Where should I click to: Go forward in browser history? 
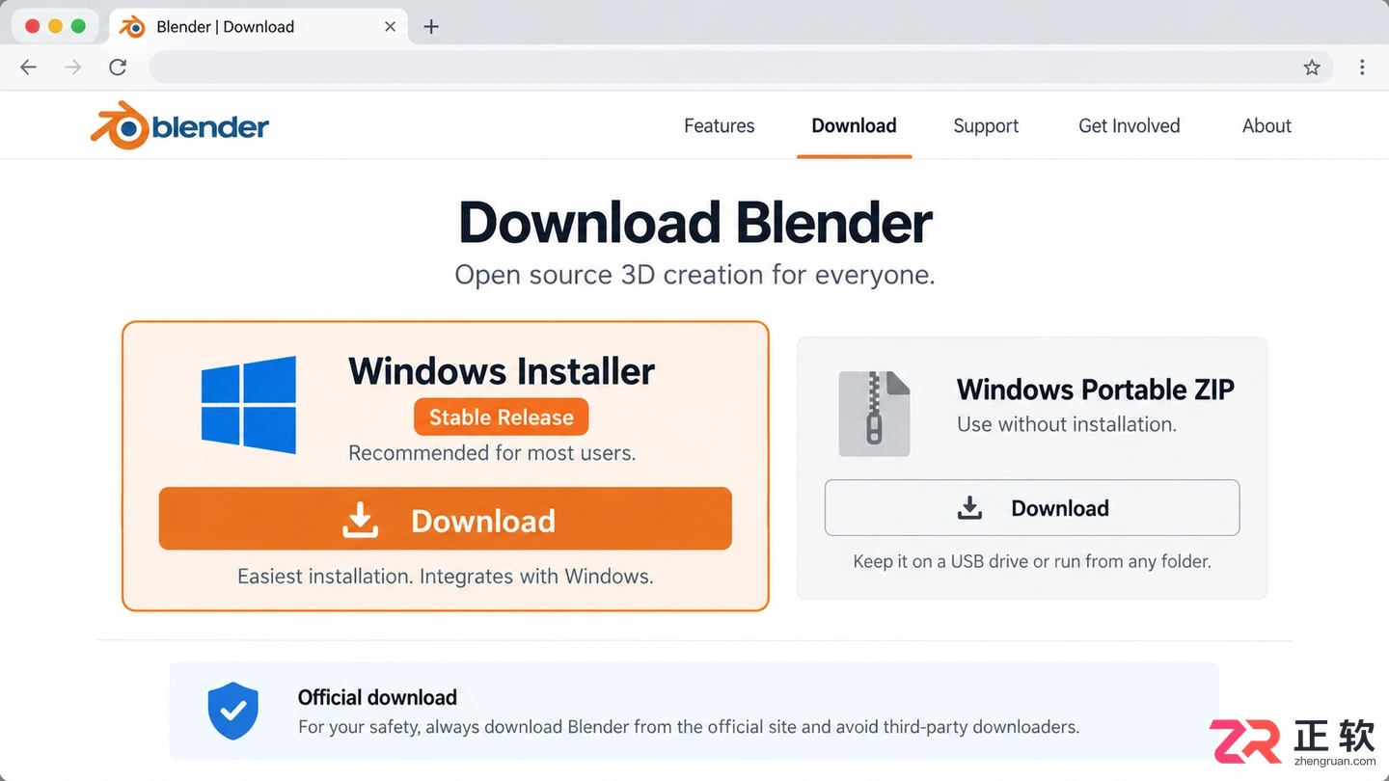73,67
